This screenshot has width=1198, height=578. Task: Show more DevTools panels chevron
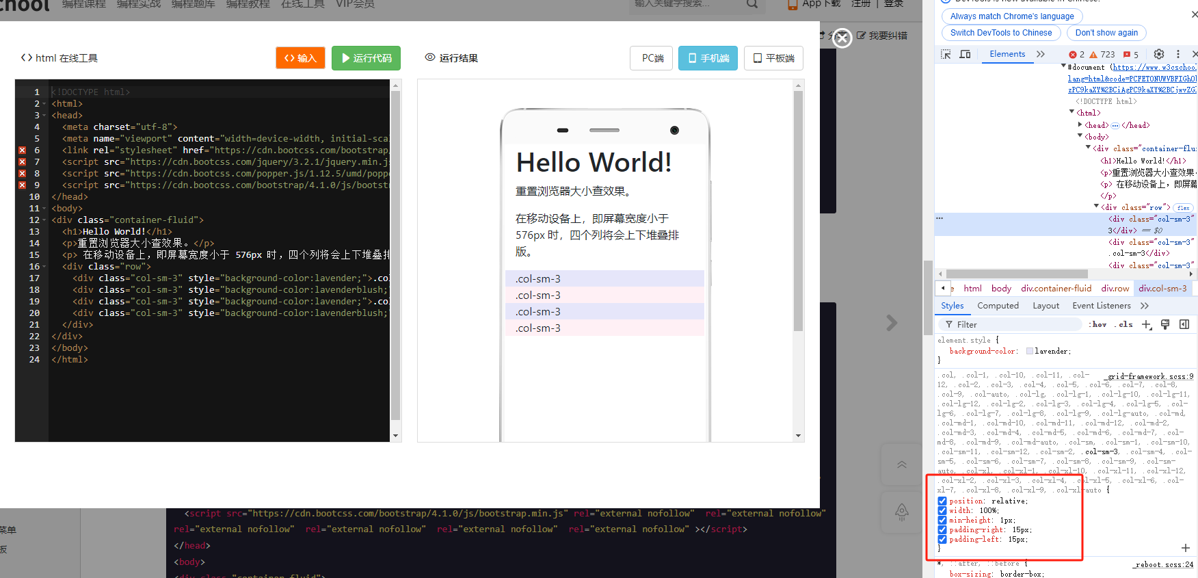click(x=1040, y=54)
